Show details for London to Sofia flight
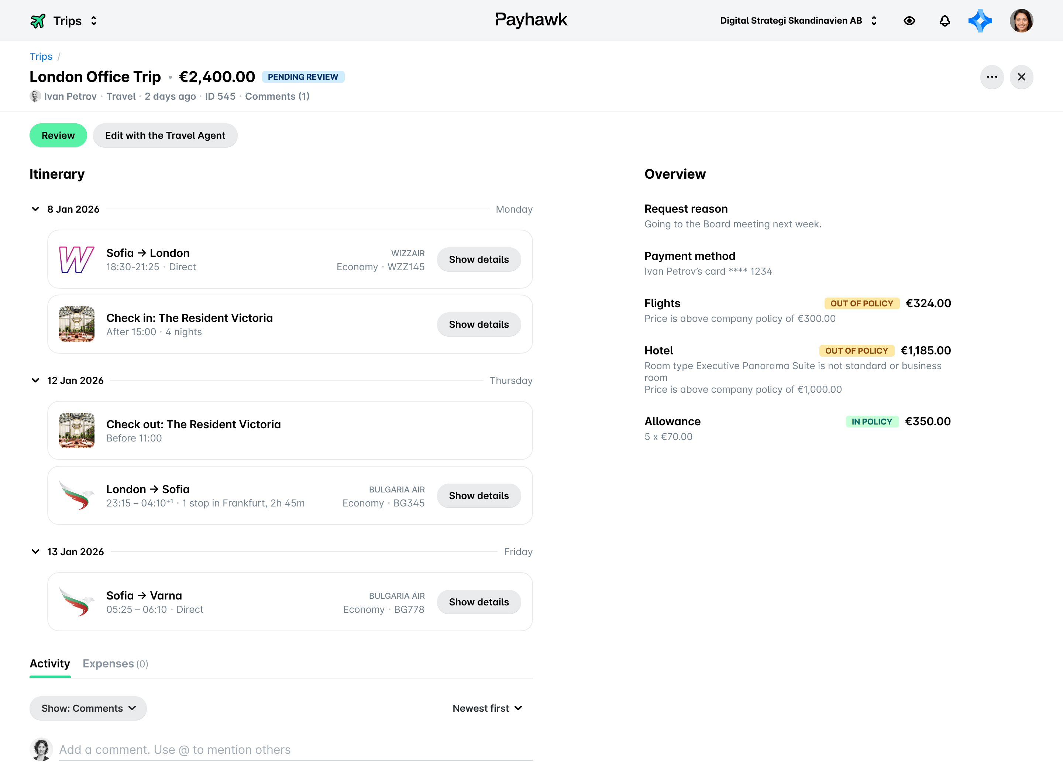The width and height of the screenshot is (1063, 773). 479,495
